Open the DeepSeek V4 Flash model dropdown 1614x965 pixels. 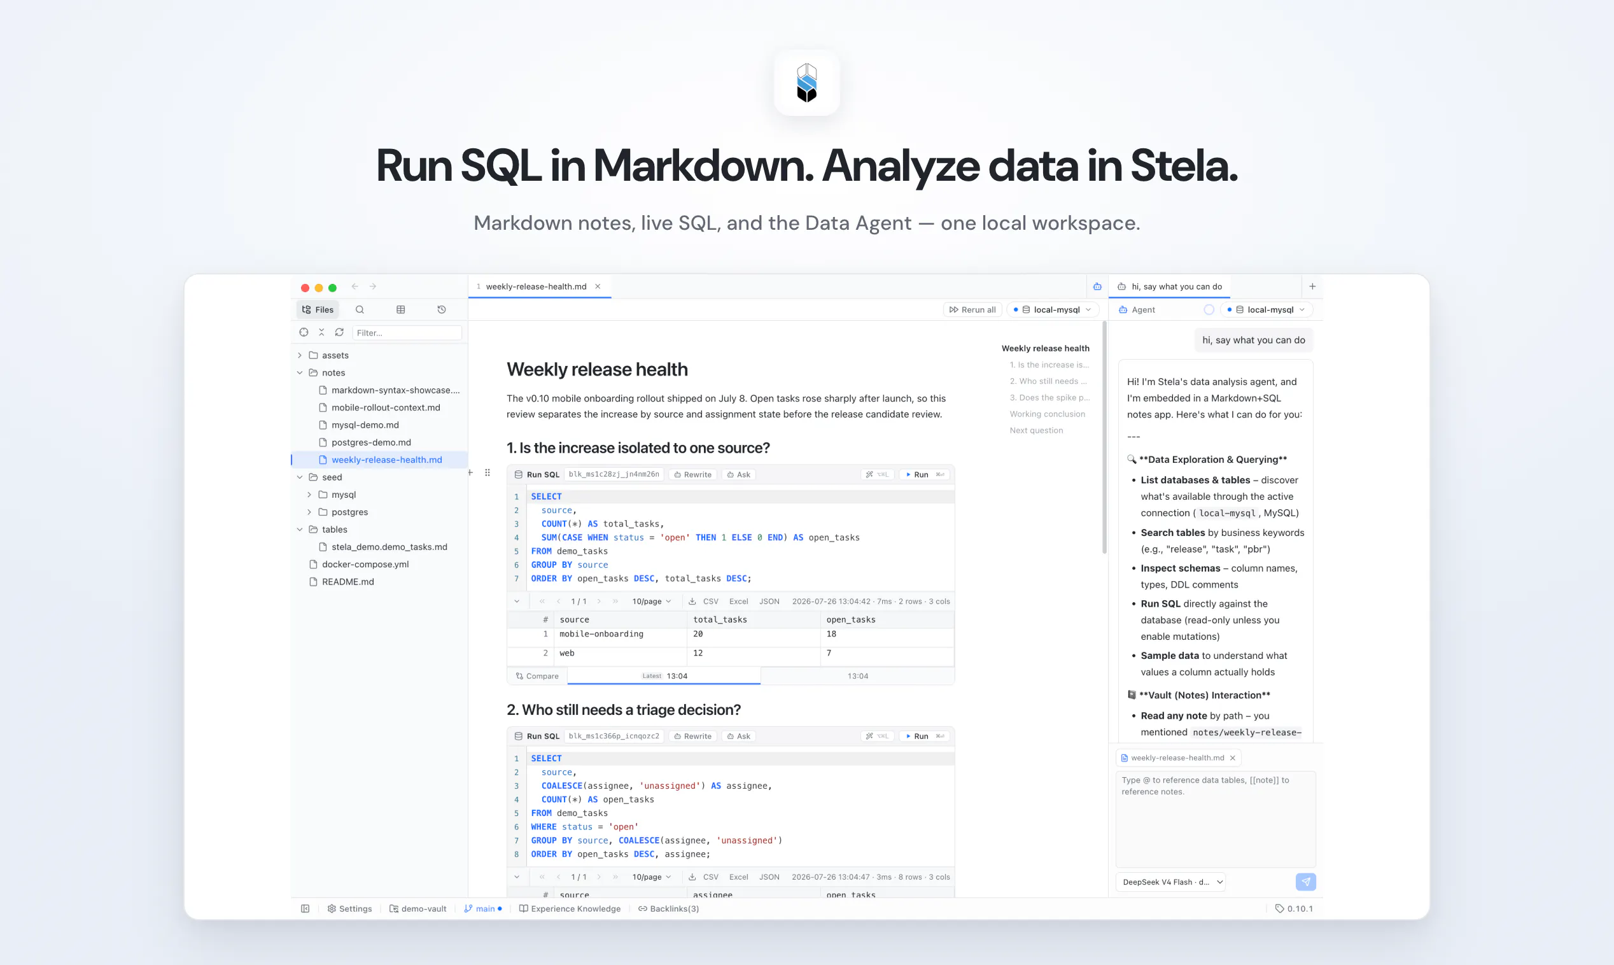tap(1170, 882)
